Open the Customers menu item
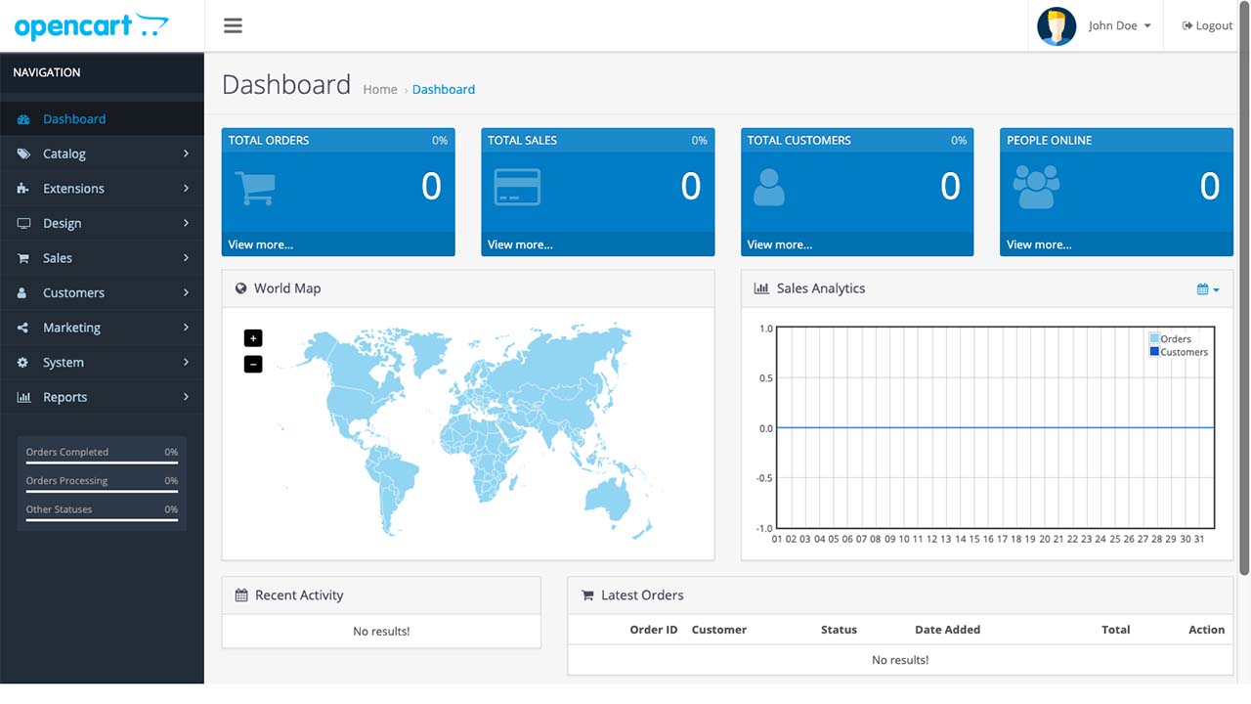The height and width of the screenshot is (704, 1251). click(x=102, y=293)
